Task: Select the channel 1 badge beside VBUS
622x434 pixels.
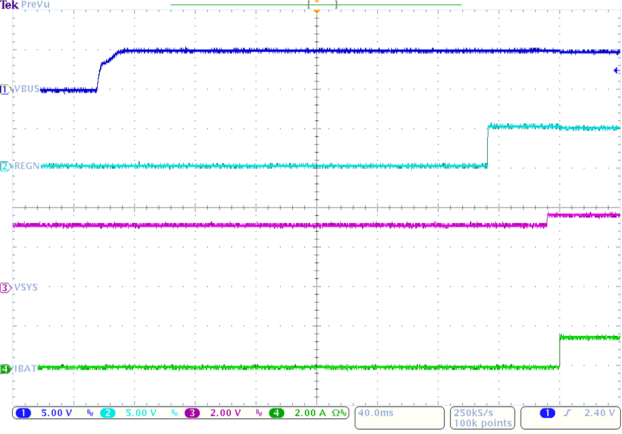Action: pos(4,89)
